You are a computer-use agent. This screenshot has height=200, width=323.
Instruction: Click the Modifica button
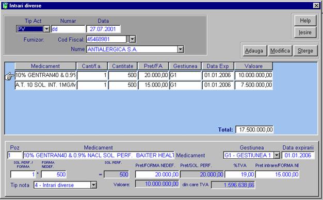point(280,51)
